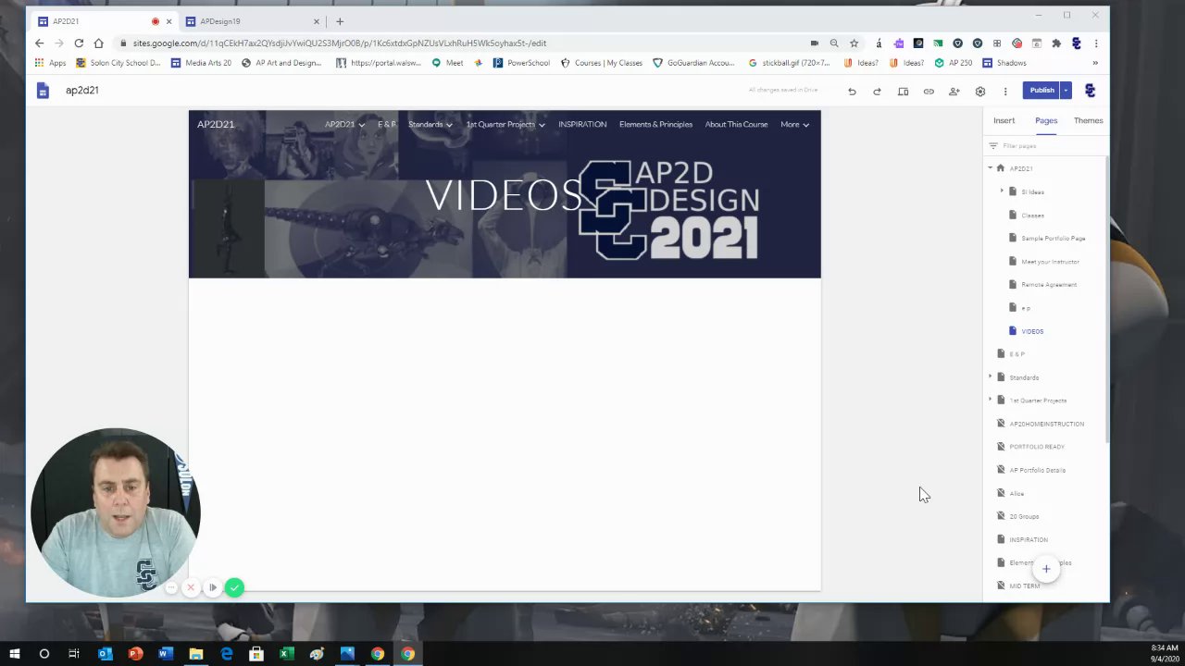1185x666 pixels.
Task: Click the VIDEOS page title text
Action: [504, 195]
